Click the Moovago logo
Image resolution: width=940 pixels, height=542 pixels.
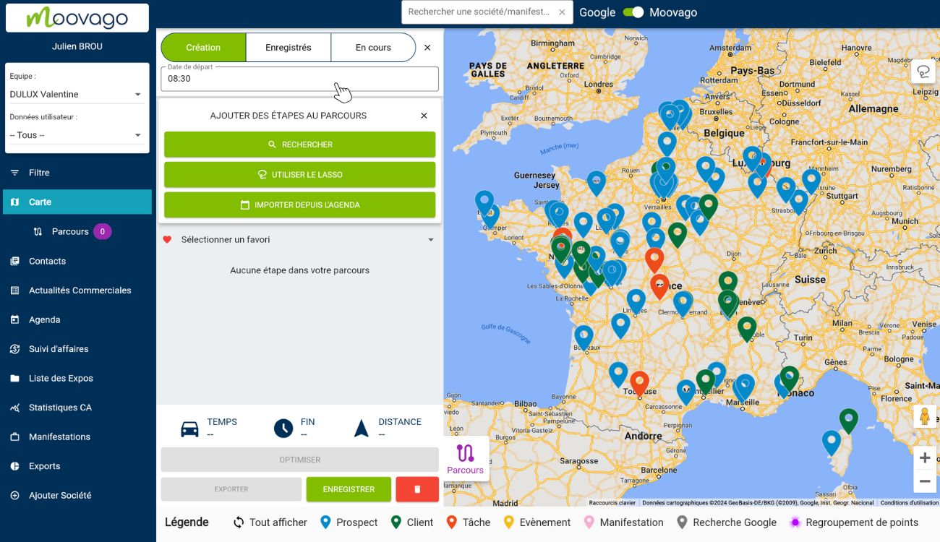coord(77,18)
